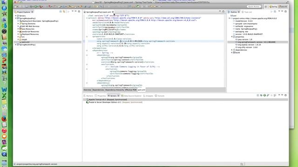Toggle Link with Editor in Project Explorer
This screenshot has height=167, width=298.
click(64, 12)
